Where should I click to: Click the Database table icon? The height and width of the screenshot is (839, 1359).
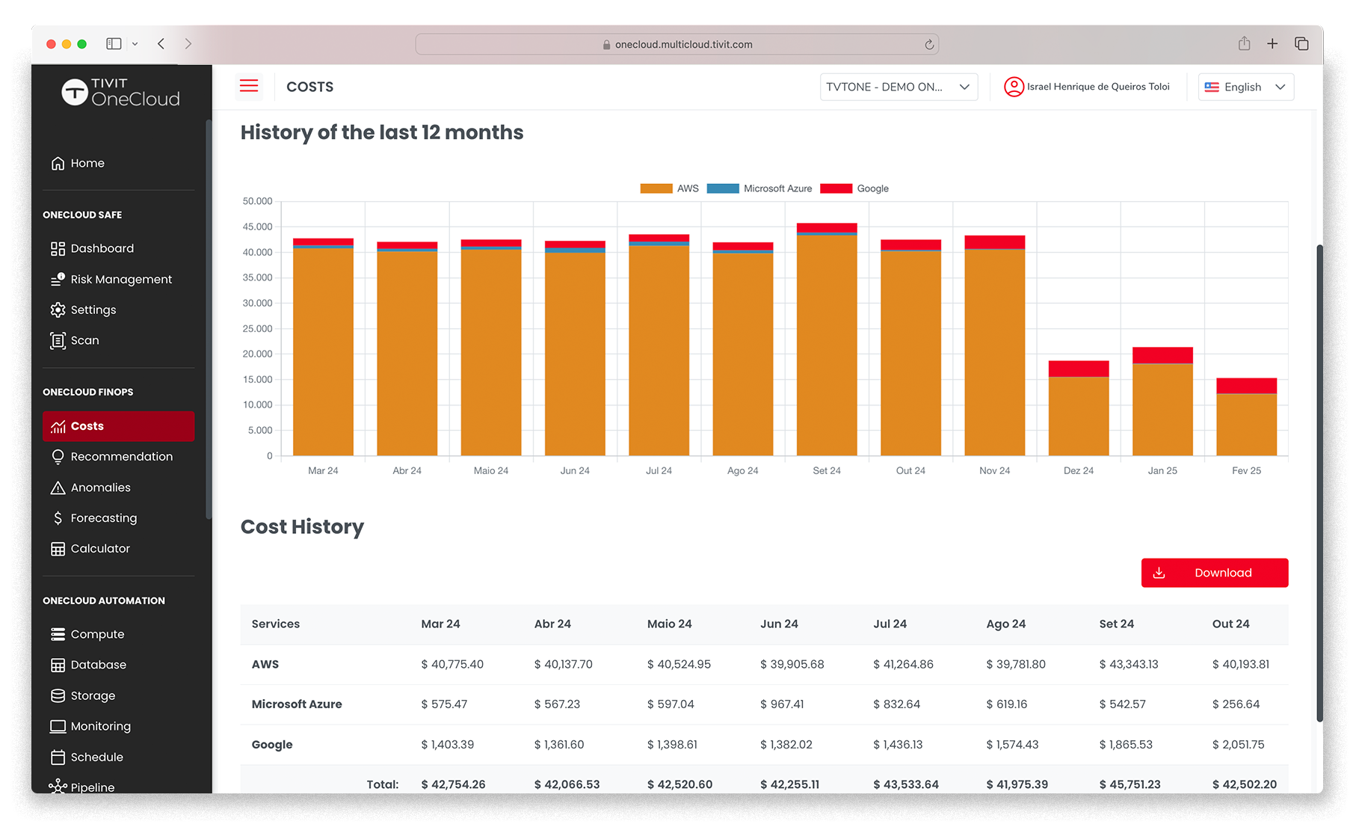coord(58,665)
